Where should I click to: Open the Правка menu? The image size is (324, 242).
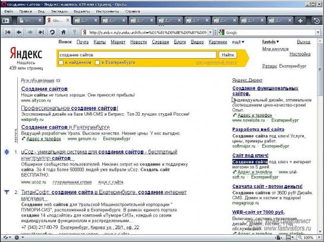pyautogui.click(x=26, y=11)
